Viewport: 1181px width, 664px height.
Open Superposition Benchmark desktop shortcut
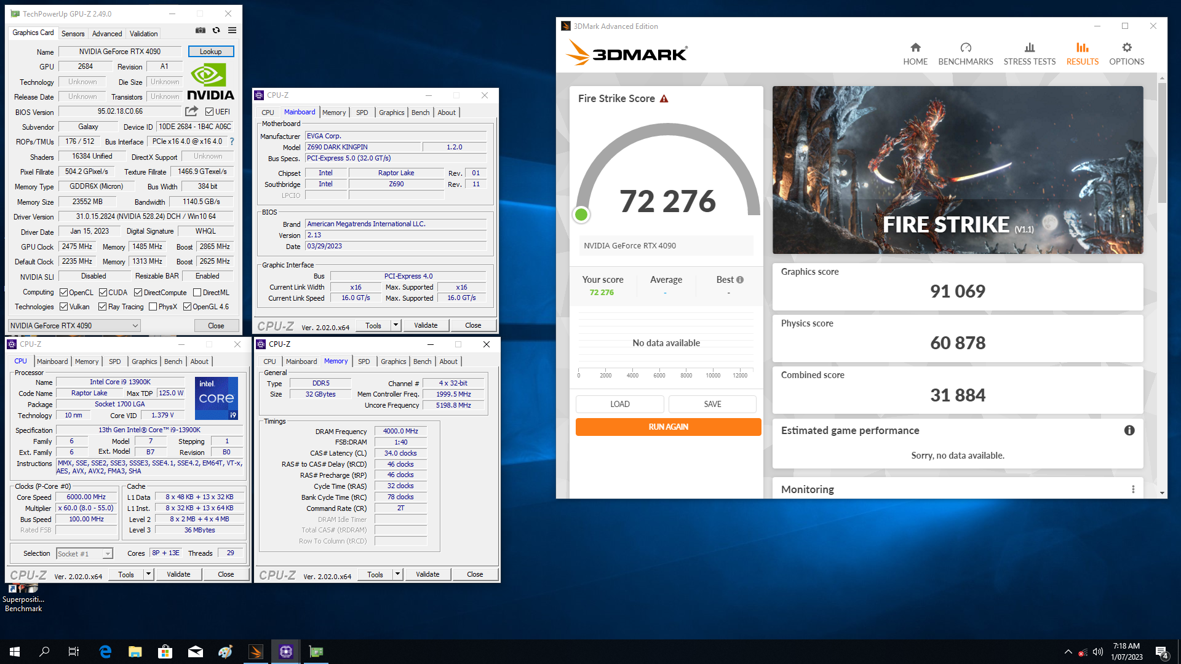coord(23,598)
